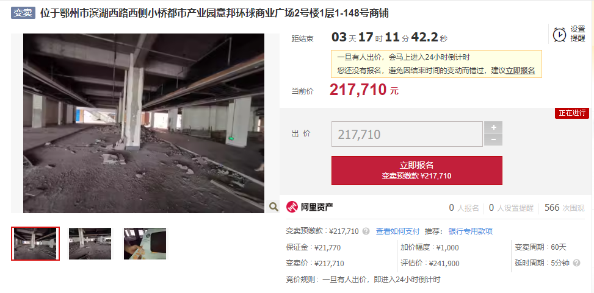The image size is (594, 293).
Task: Select the first property thumbnail
Action: [x=35, y=244]
